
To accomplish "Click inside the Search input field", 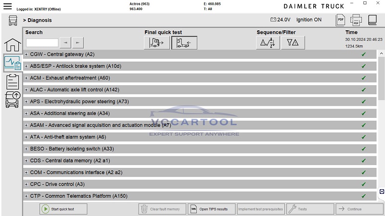I will (x=42, y=43).
